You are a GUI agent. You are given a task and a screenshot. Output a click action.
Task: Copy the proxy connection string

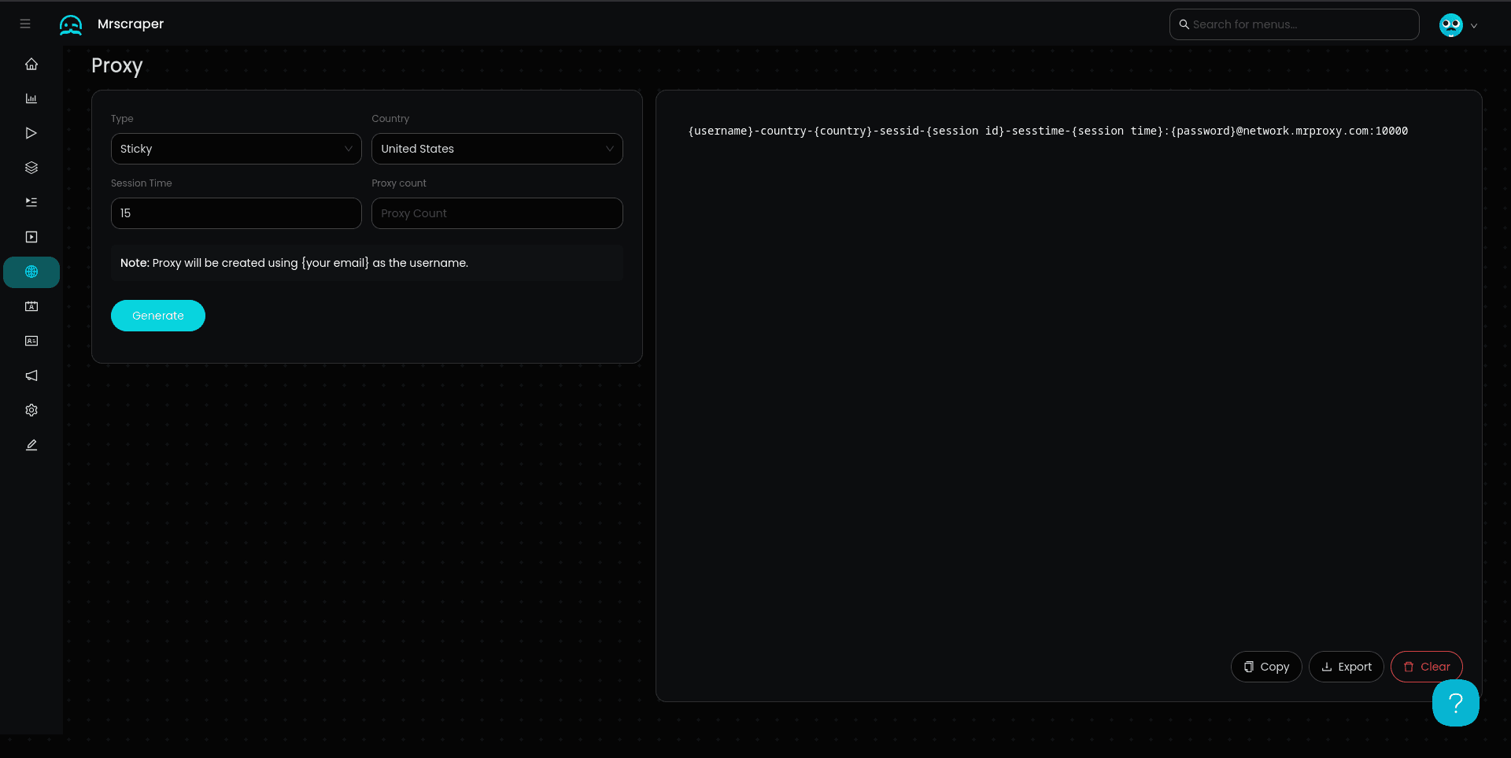pos(1265,666)
